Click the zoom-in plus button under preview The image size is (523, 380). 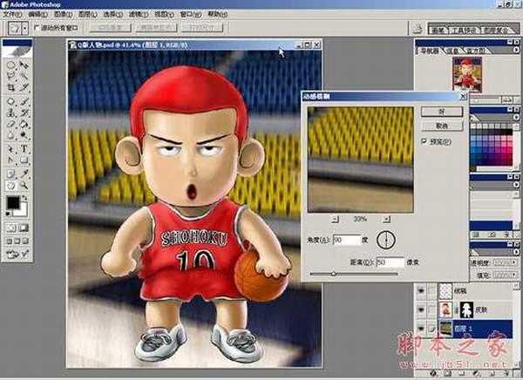point(385,219)
